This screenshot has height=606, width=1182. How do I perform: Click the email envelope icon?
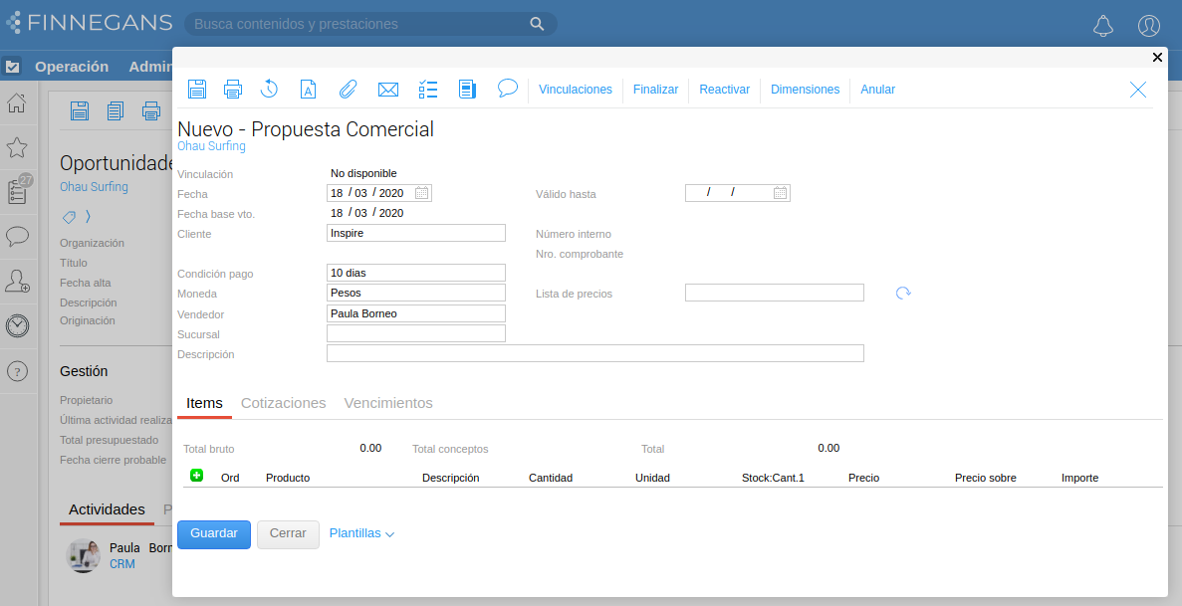tap(388, 90)
